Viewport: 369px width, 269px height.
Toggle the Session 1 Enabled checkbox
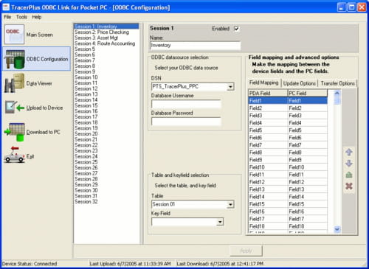(236, 29)
